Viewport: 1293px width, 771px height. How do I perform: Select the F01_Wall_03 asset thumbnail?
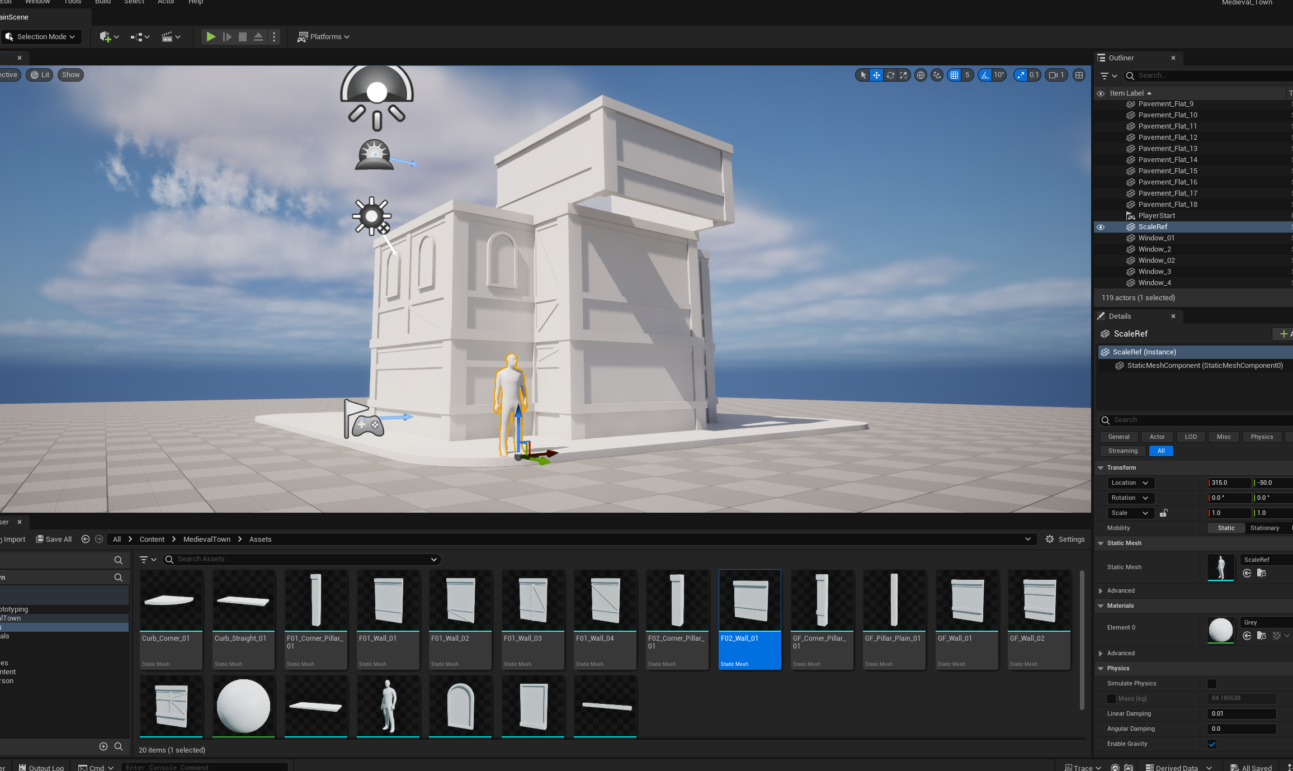click(x=532, y=601)
